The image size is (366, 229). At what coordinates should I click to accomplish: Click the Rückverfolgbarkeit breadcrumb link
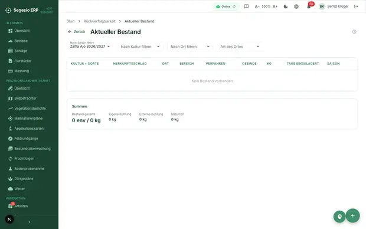pos(100,21)
